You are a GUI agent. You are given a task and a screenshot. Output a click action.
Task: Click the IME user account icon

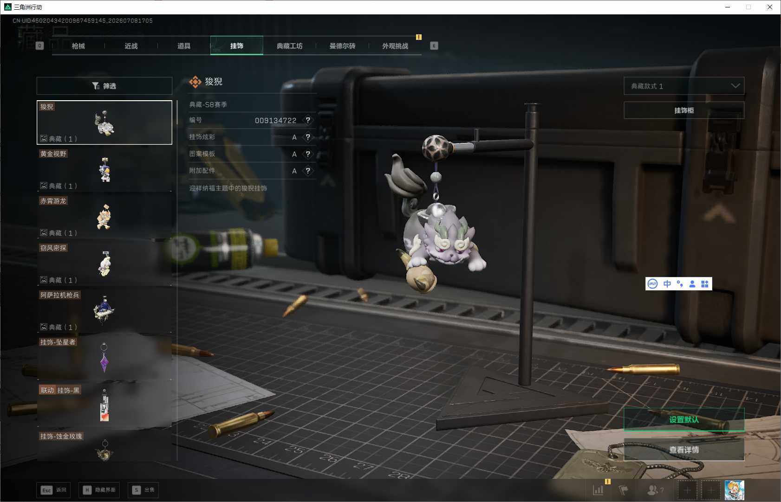(x=692, y=284)
